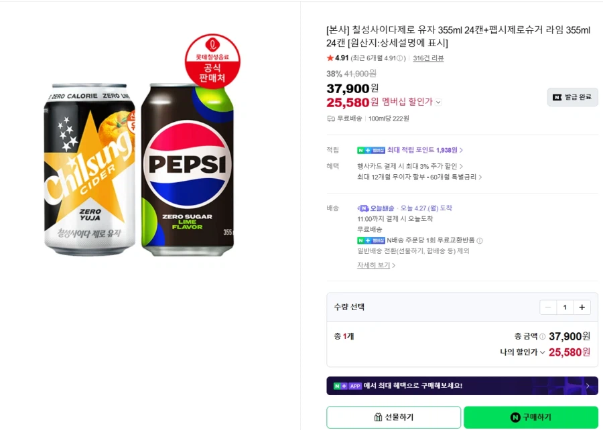Expand the 나의 할인가 details
This screenshot has height=430, width=603.
(x=543, y=351)
